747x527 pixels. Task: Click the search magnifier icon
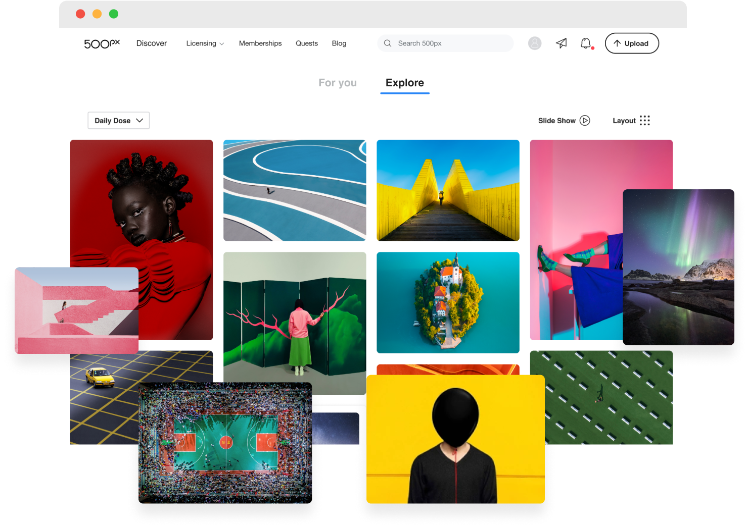coord(387,43)
